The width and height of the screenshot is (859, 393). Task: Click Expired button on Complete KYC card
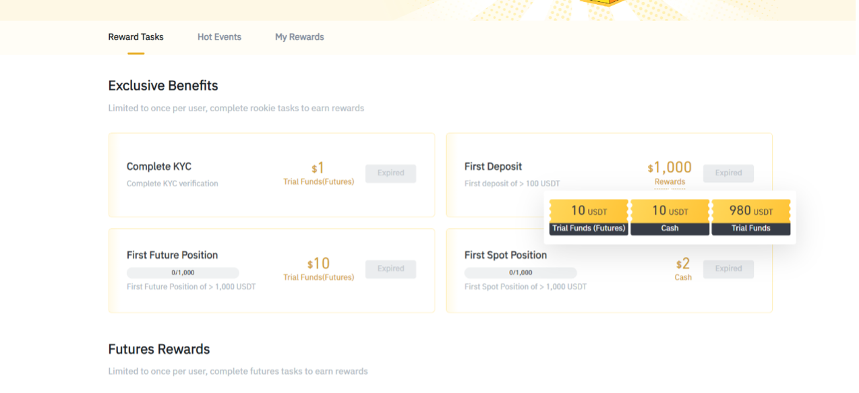tap(390, 173)
